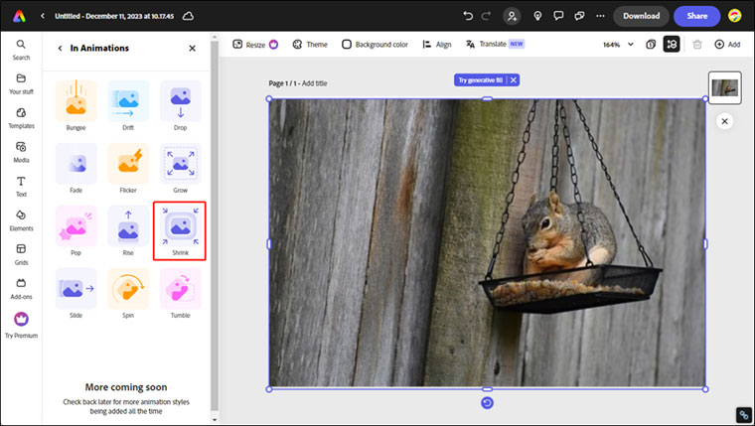Expand the 164% zoom dropdown
755x426 pixels.
[617, 45]
